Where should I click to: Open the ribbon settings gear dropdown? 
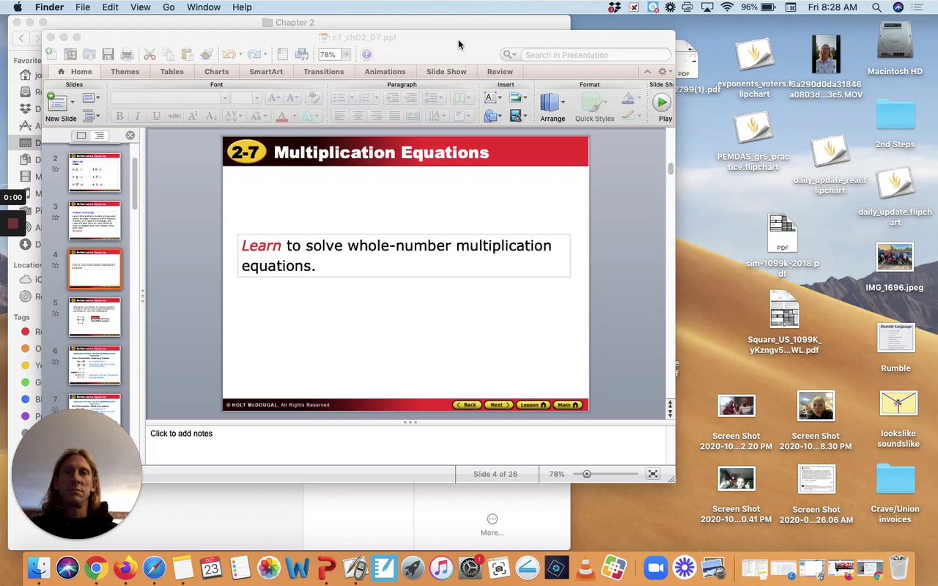pos(664,71)
